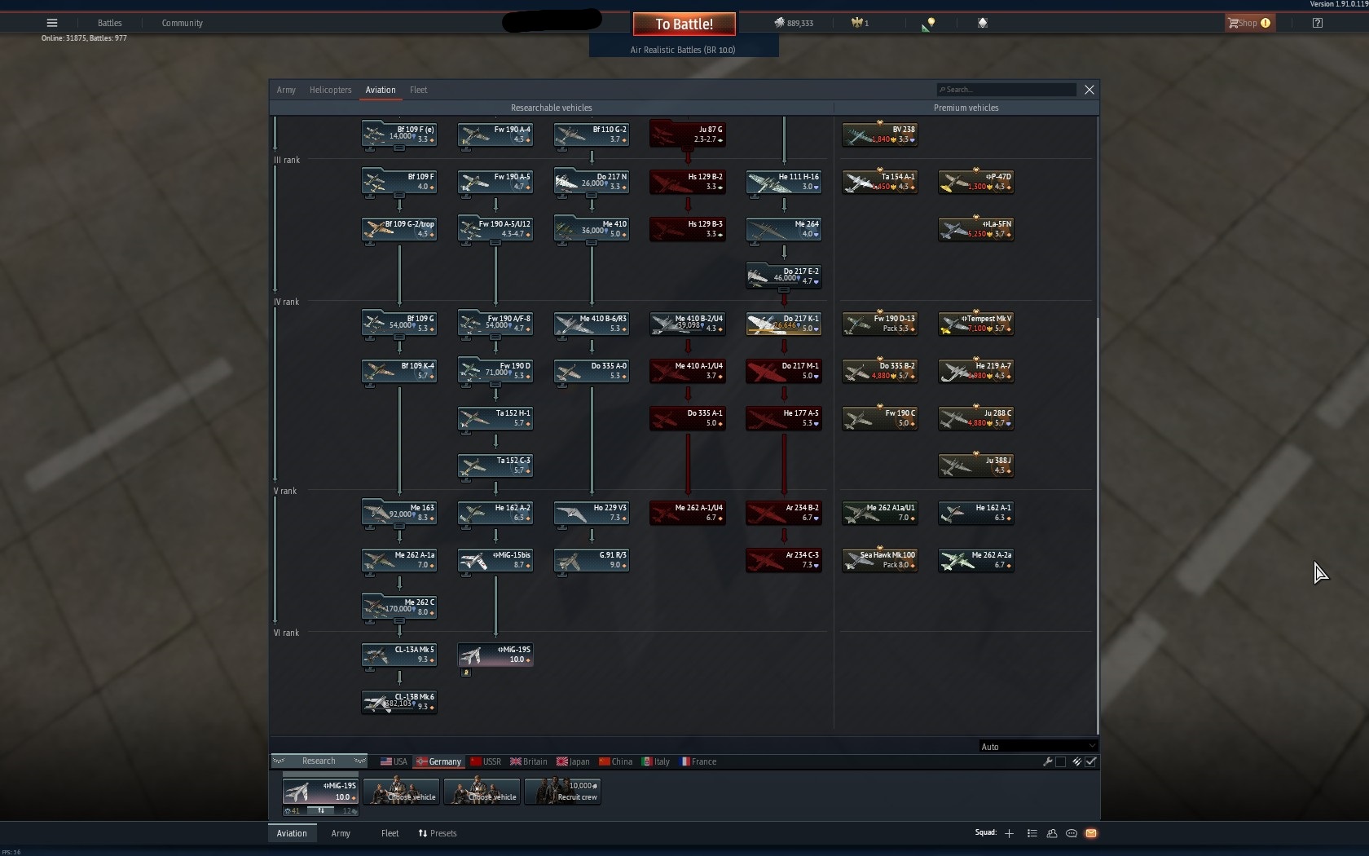The image size is (1369, 856).
Task: Open the Shop button
Action: [1249, 23]
